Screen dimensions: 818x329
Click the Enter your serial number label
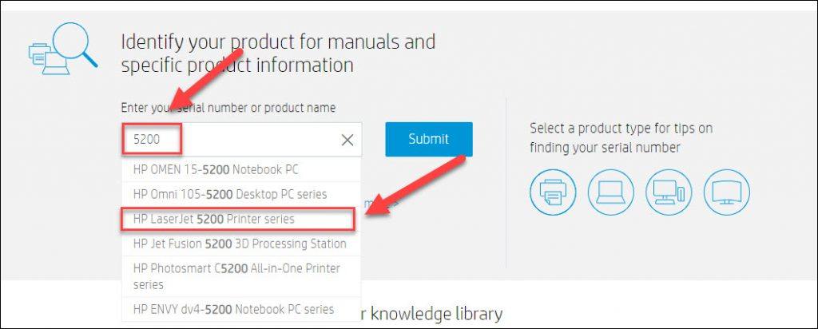(x=228, y=108)
